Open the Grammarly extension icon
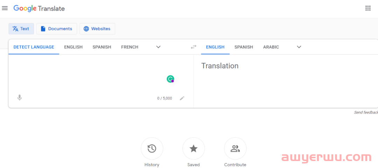378x168 pixels. coord(170,79)
